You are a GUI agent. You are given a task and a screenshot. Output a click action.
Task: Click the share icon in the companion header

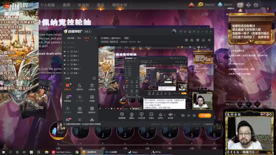209,40
